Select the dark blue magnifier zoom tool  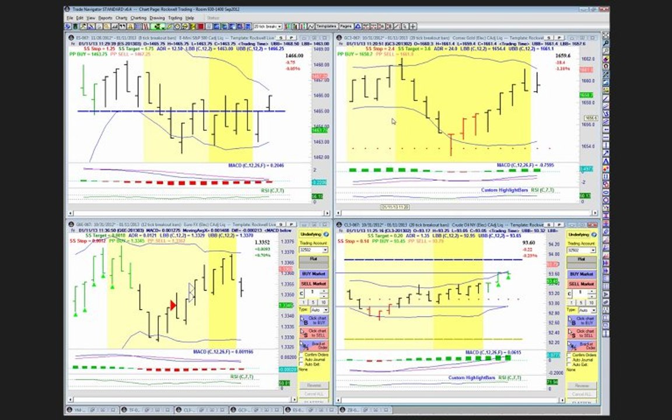point(605,43)
